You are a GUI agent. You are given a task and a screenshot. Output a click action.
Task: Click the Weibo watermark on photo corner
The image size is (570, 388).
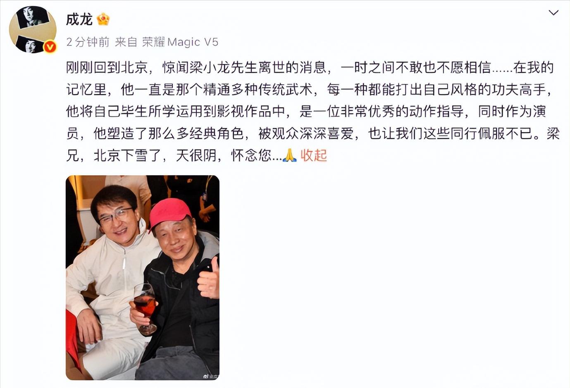[210, 375]
